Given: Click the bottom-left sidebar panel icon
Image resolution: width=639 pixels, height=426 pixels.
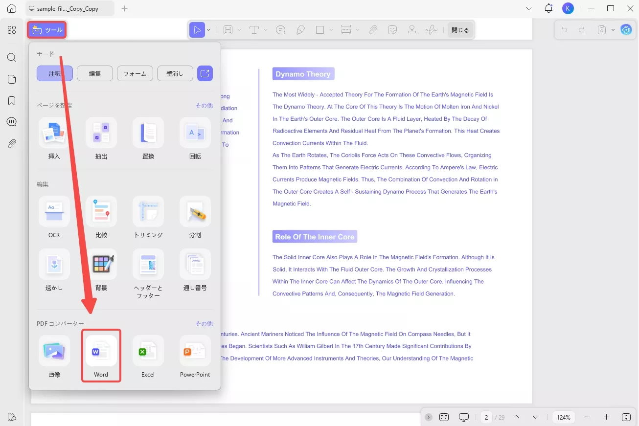Looking at the screenshot, I should tap(12, 417).
